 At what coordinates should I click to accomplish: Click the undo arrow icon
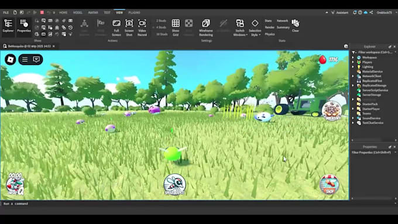(x=49, y=12)
